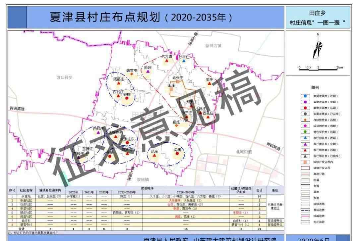Click the 社区名称 table column header
Viewport: 358px width, 241px height.
pyautogui.click(x=26, y=190)
